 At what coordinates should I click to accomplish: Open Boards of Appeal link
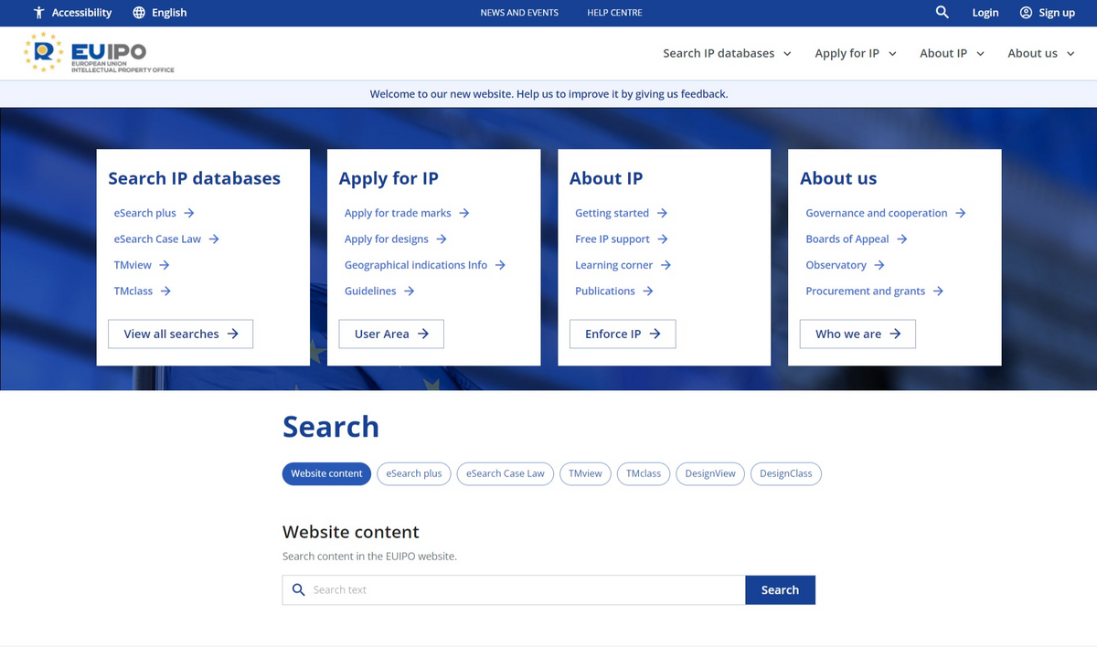(857, 239)
